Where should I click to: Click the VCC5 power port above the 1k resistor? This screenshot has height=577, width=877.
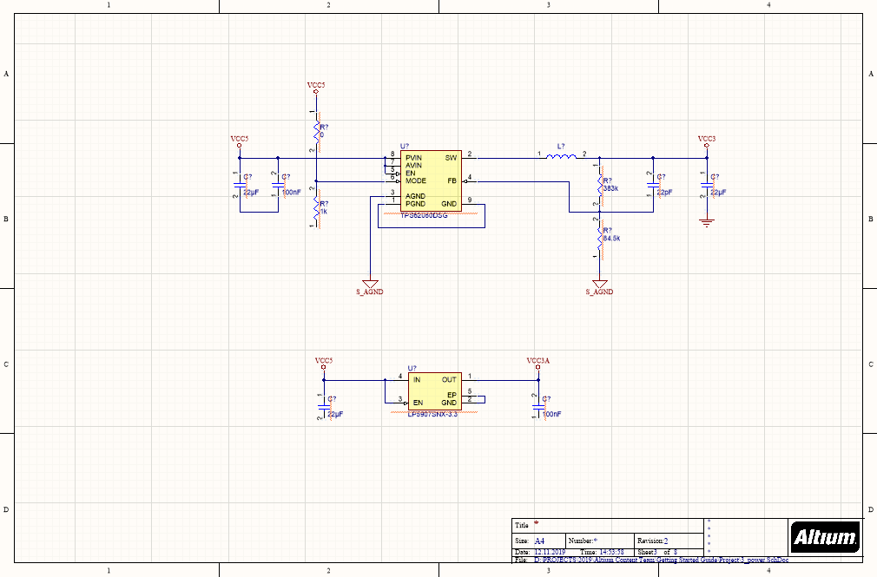(315, 87)
